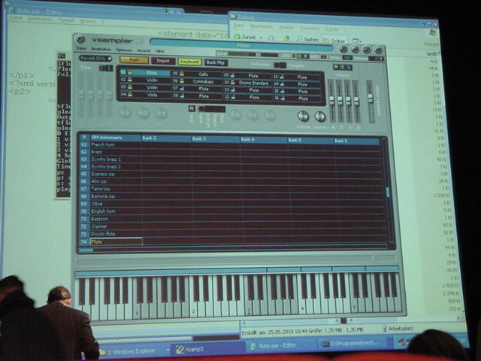
Task: Click Explorer Ordner folders icon
Action: tap(327, 41)
